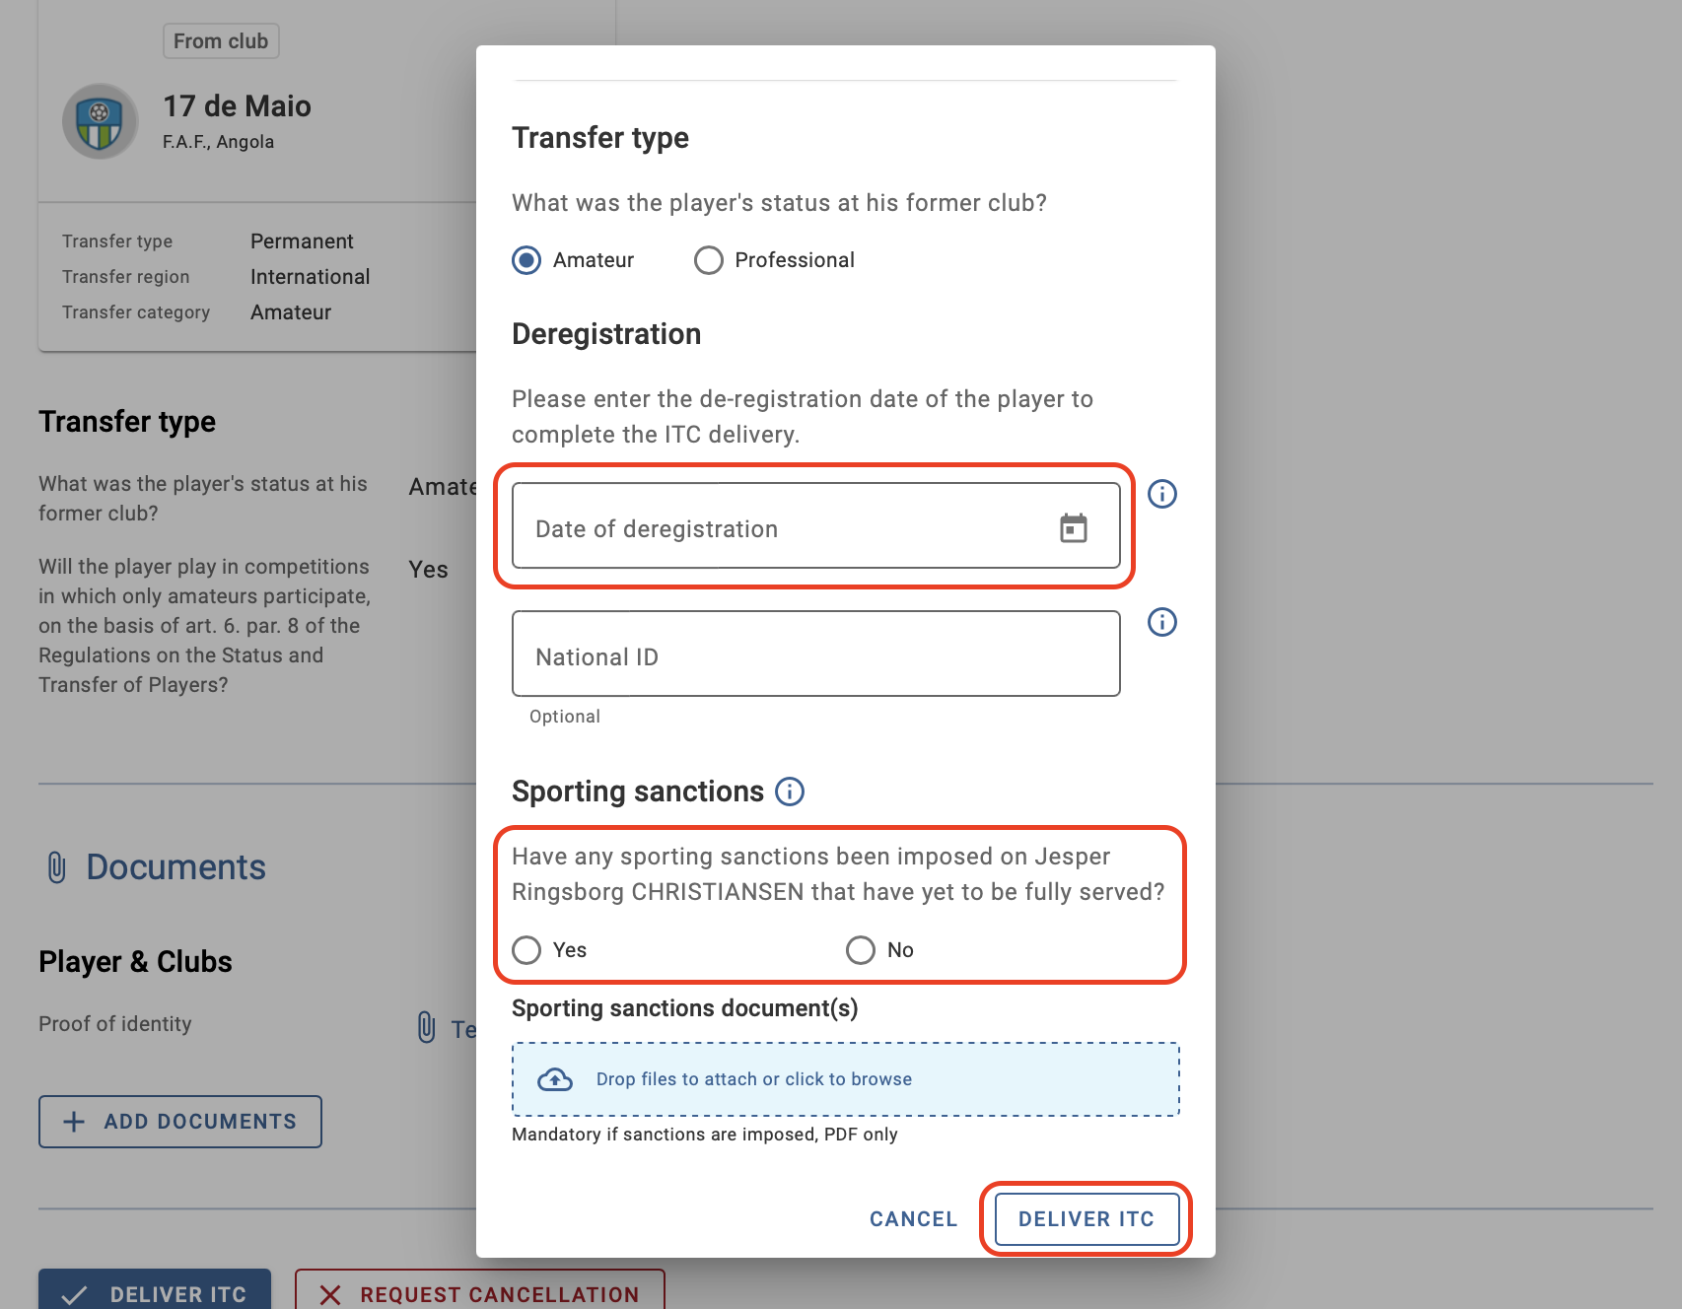The image size is (1682, 1309).
Task: Select the Amateur radio button
Action: point(526,260)
